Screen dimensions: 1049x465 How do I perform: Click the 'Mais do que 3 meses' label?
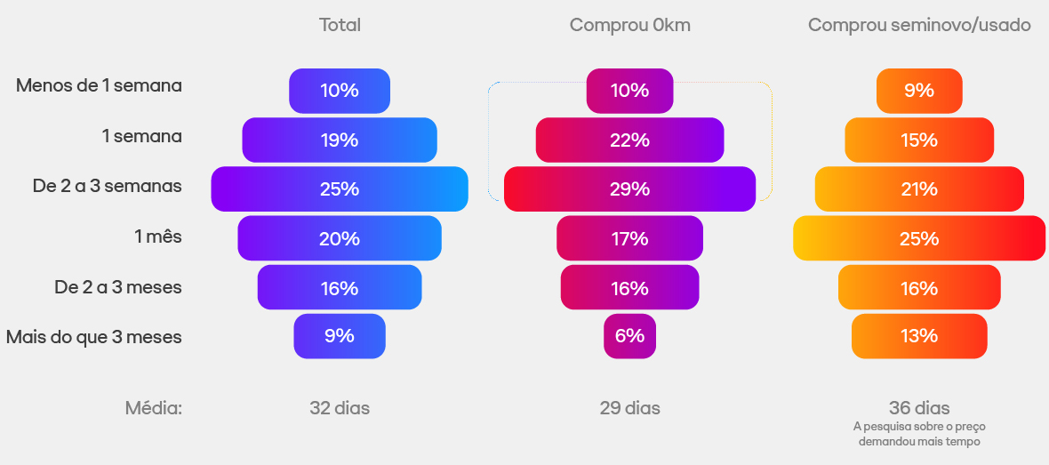[93, 338]
